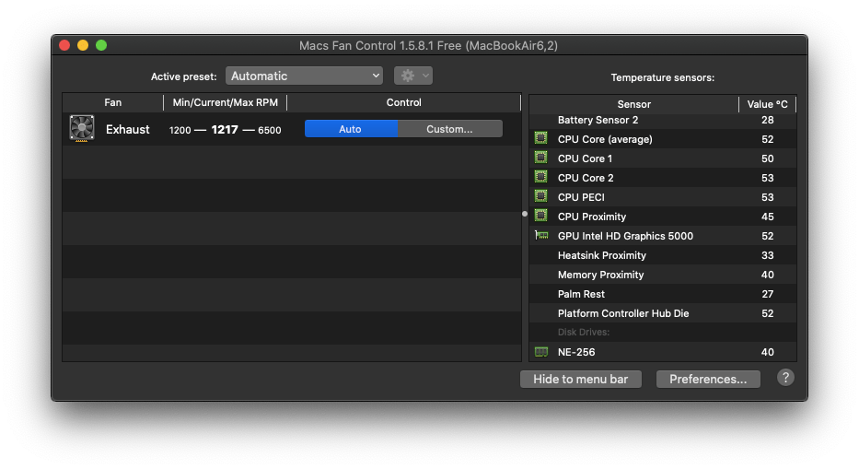
Task: Click the Palm Rest value 27
Action: tap(768, 294)
